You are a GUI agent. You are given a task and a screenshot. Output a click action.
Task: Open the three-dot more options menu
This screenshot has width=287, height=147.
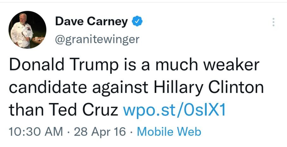click(x=274, y=22)
